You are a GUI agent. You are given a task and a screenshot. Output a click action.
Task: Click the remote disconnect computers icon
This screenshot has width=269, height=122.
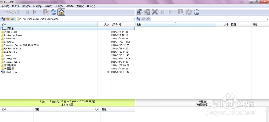point(147,12)
